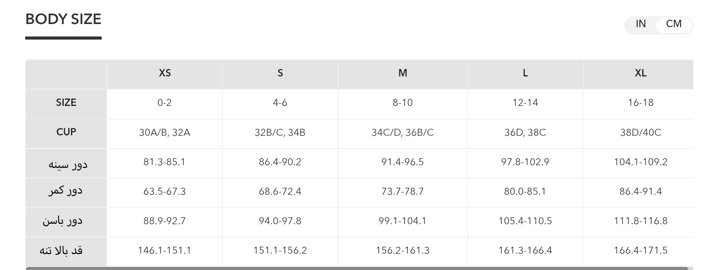
Task: Select the 146.1-151.1 height cell
Action: 165,251
